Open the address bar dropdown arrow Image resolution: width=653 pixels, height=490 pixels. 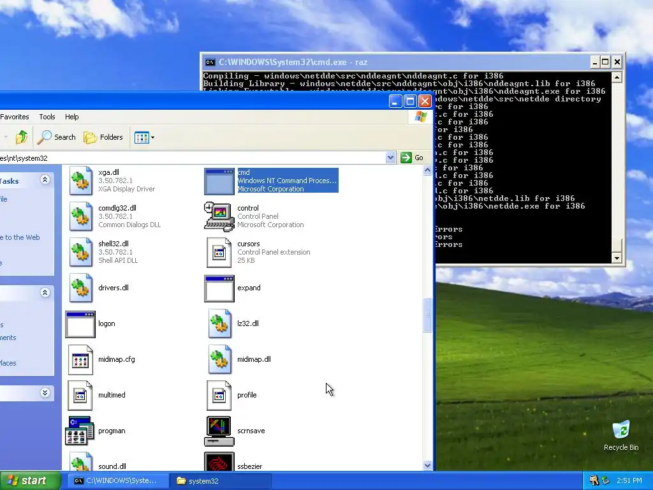[390, 158]
